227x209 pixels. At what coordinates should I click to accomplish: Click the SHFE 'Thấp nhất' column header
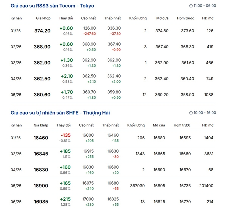click(110, 125)
